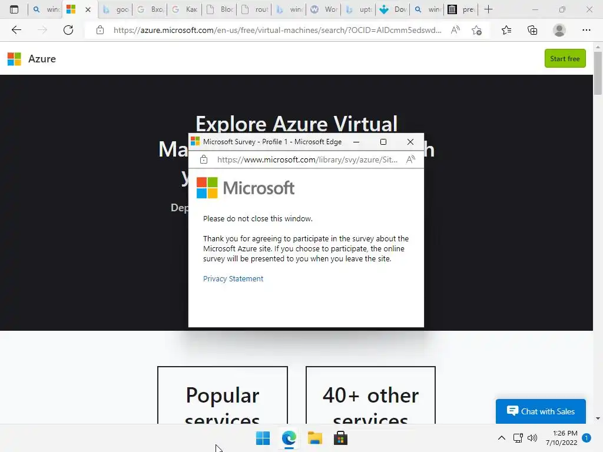Activate Read aloud in main address bar
Image resolution: width=603 pixels, height=452 pixels.
455,30
